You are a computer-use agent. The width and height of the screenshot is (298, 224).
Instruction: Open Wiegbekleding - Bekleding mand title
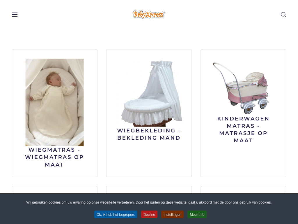coord(149,134)
